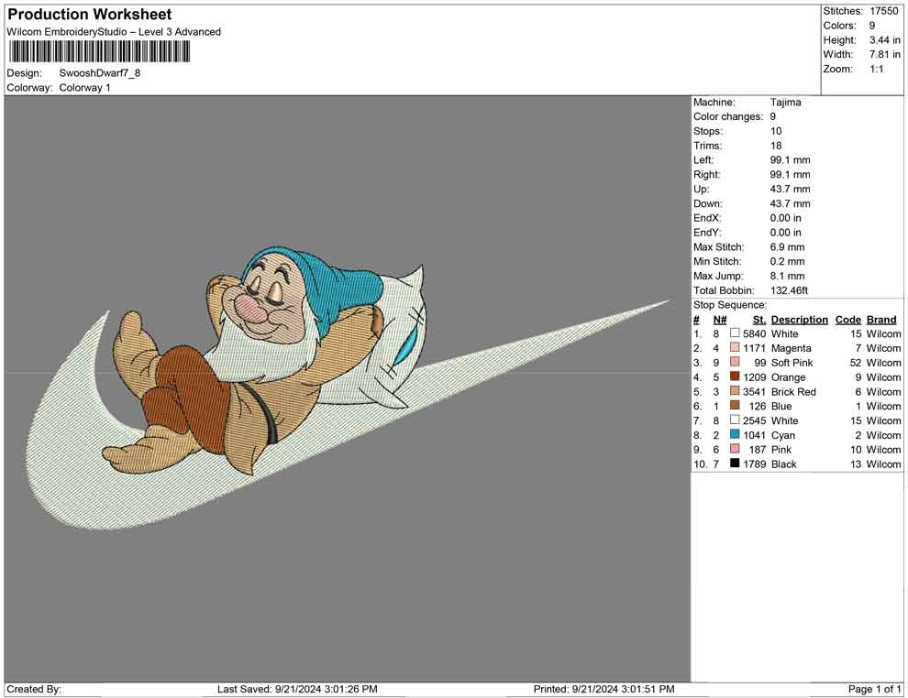Choose the Magenta 1171 thread swatch
Viewport: 908px width, 698px height.
click(x=735, y=348)
